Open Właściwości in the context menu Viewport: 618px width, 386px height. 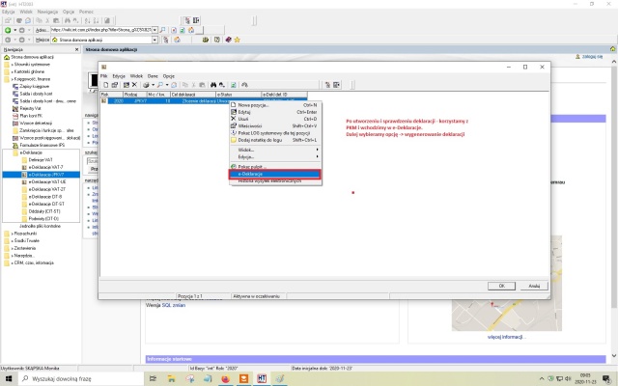coord(275,126)
